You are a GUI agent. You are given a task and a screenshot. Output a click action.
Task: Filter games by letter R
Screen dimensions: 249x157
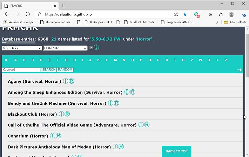(158, 60)
